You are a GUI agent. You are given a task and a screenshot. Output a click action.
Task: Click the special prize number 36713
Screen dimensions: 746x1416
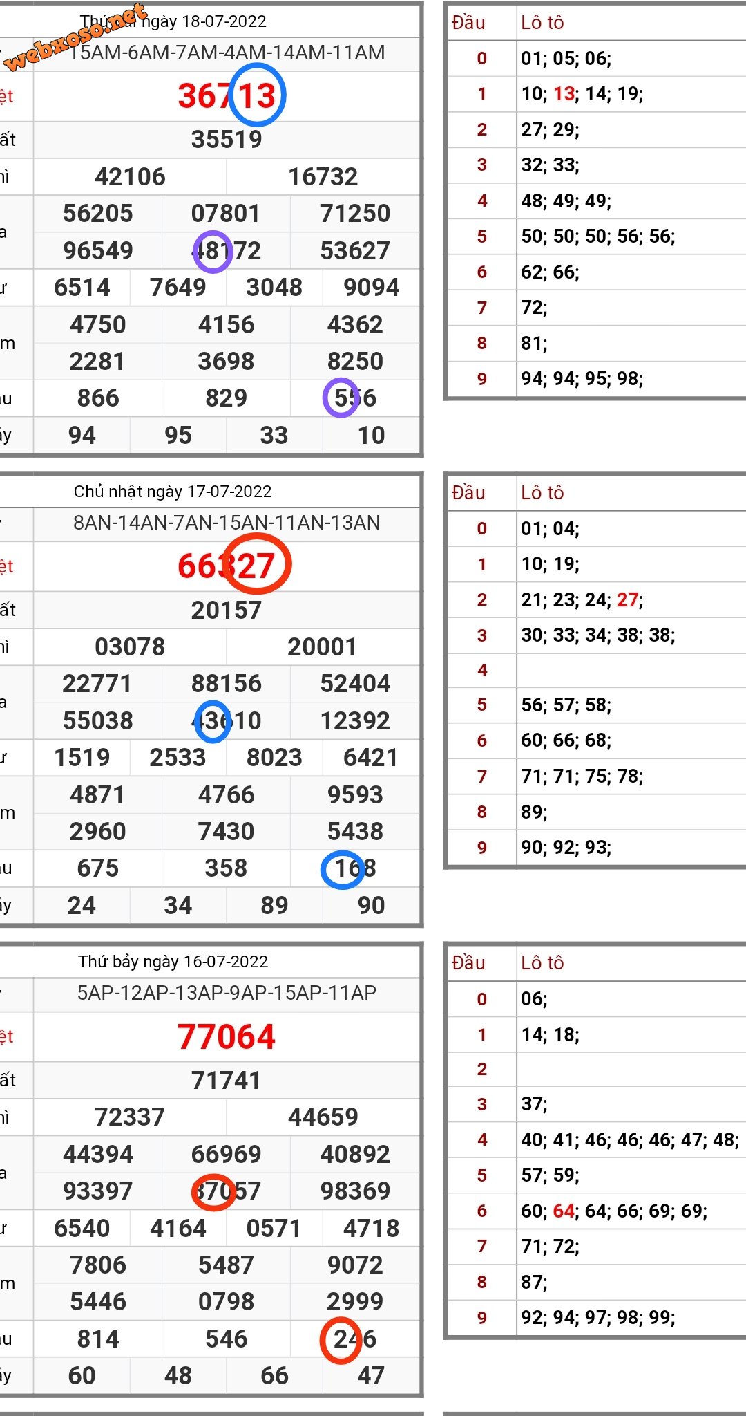coord(227,95)
